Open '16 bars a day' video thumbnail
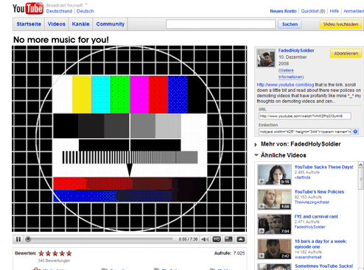Screen dimensions: 364x270 click(274, 249)
